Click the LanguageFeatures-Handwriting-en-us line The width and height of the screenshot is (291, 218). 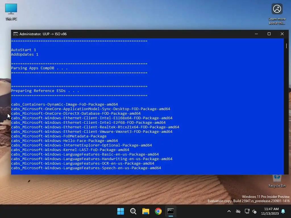(x=92, y=159)
